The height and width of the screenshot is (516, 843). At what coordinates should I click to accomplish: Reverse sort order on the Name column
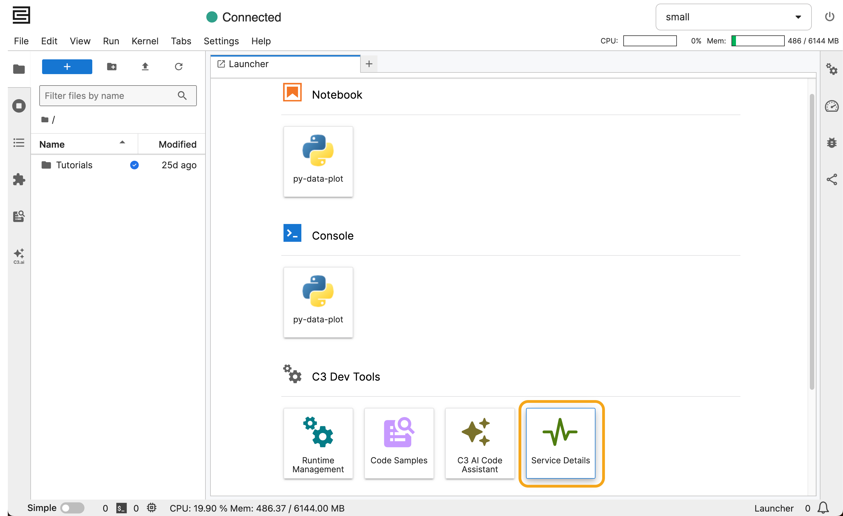pos(122,143)
